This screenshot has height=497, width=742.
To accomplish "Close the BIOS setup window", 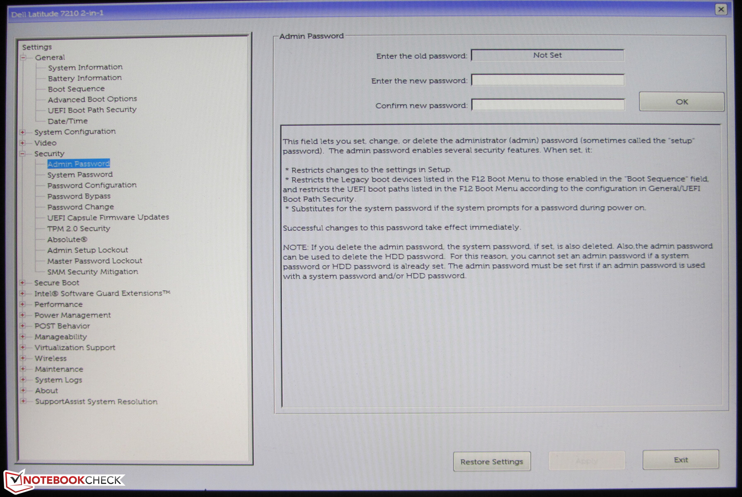I will pyautogui.click(x=721, y=9).
